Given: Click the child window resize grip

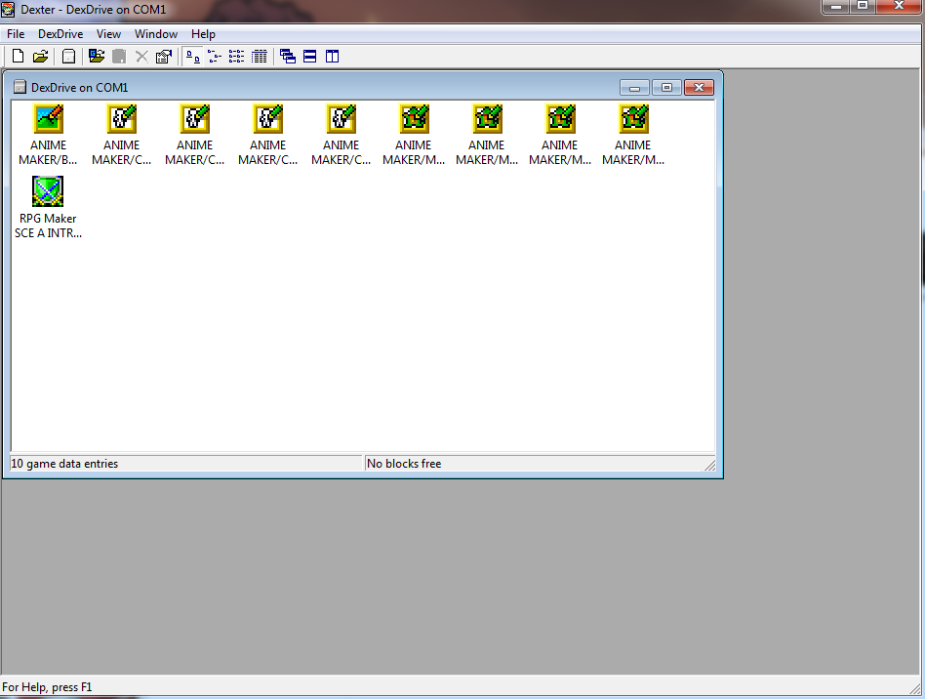Looking at the screenshot, I should tap(710, 466).
